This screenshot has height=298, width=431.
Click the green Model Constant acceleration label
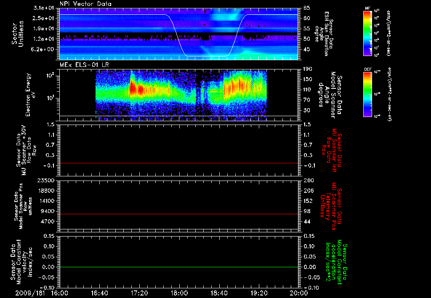click(x=337, y=262)
